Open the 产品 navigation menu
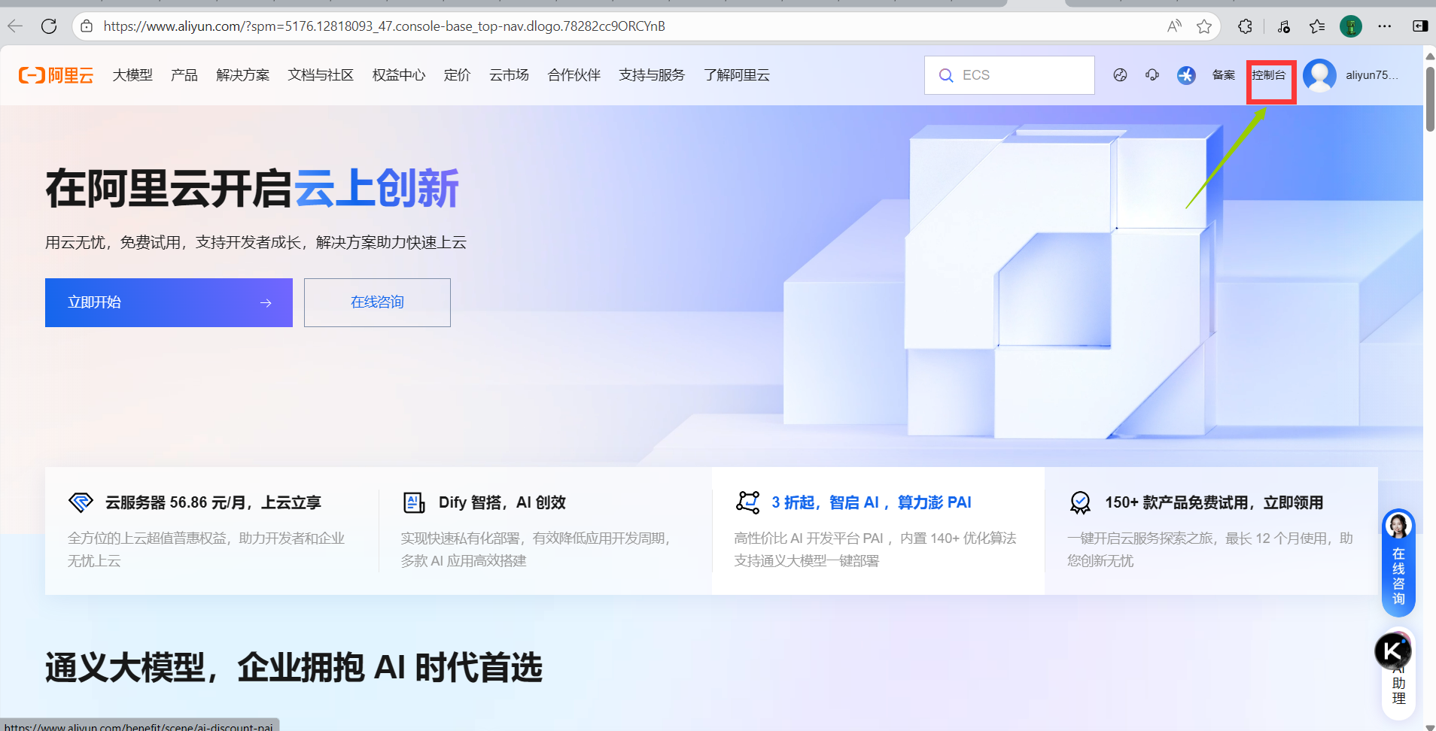1436x731 pixels. click(184, 75)
